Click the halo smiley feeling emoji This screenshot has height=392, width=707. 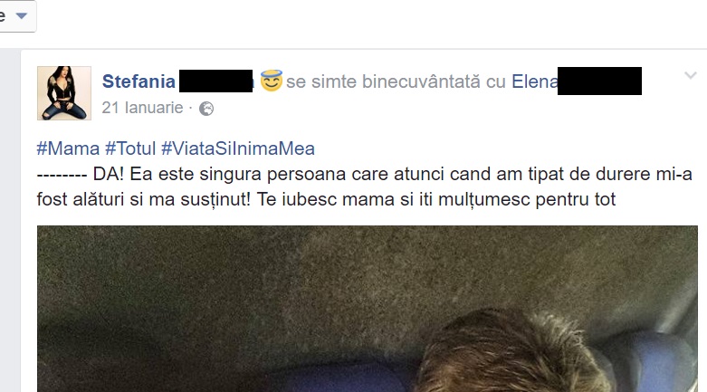272,81
